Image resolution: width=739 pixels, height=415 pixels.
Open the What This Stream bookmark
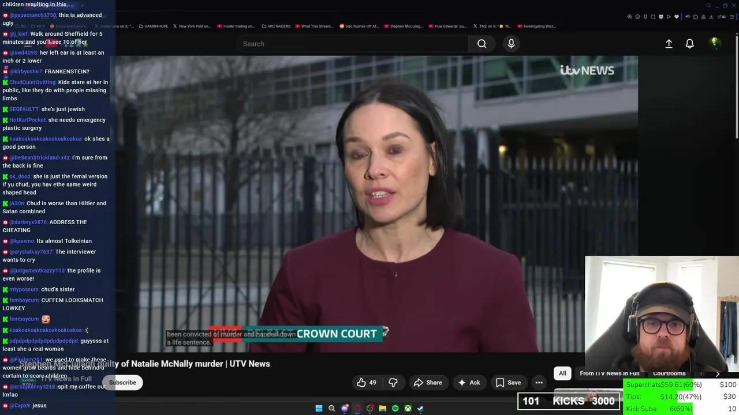[x=314, y=26]
